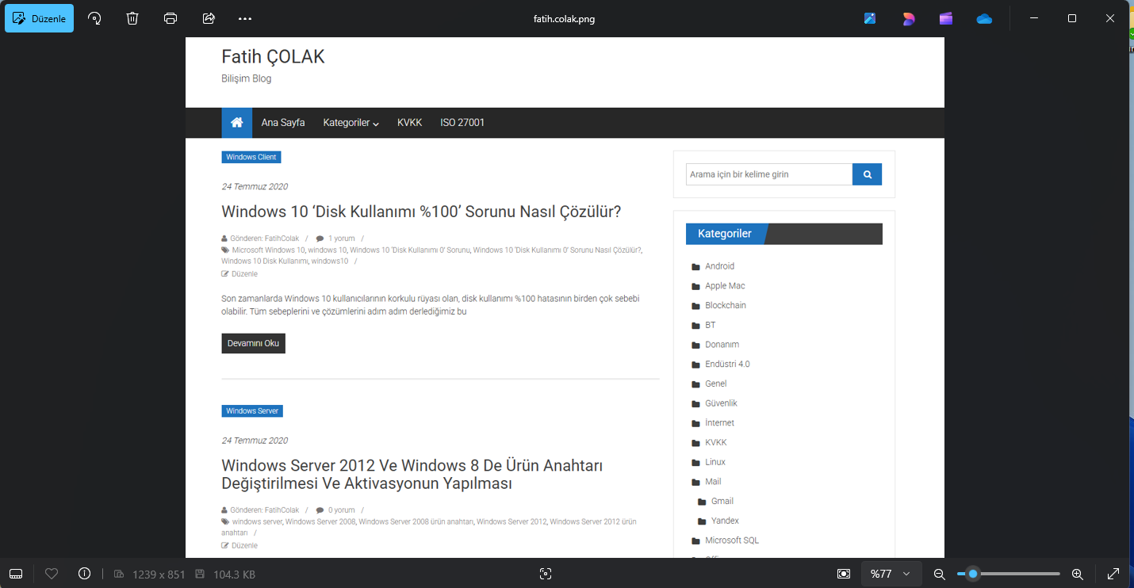Open the three-dots more options menu
Screen dimensions: 1134x588
[246, 18]
